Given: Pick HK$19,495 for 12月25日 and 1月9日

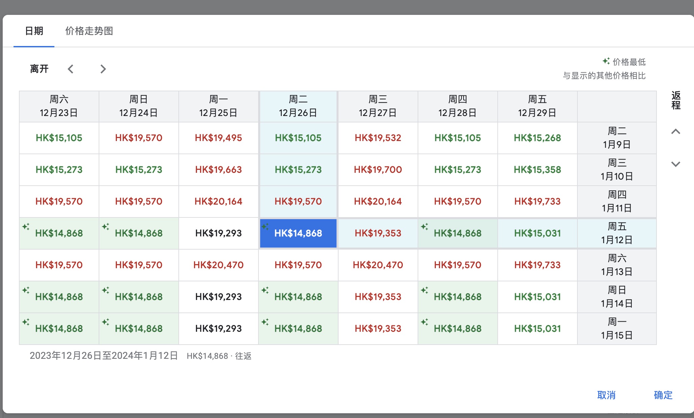Looking at the screenshot, I should pyautogui.click(x=219, y=138).
